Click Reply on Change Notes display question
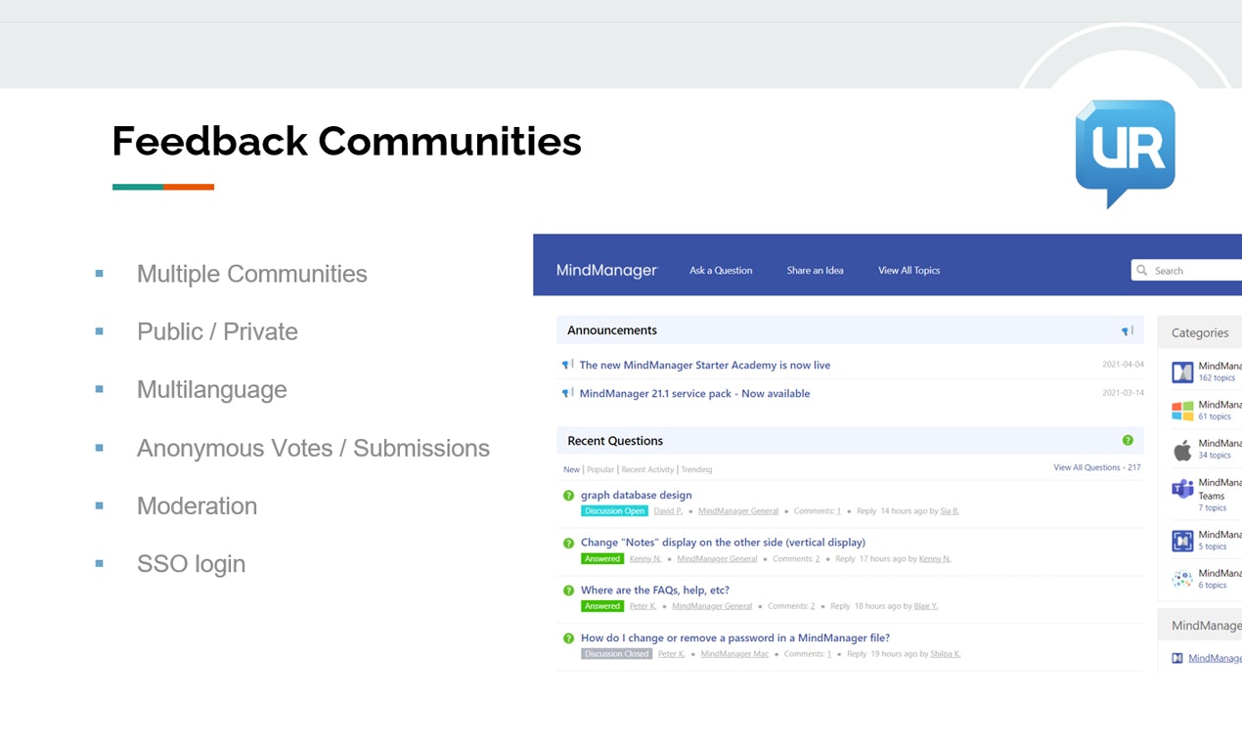 [x=846, y=559]
